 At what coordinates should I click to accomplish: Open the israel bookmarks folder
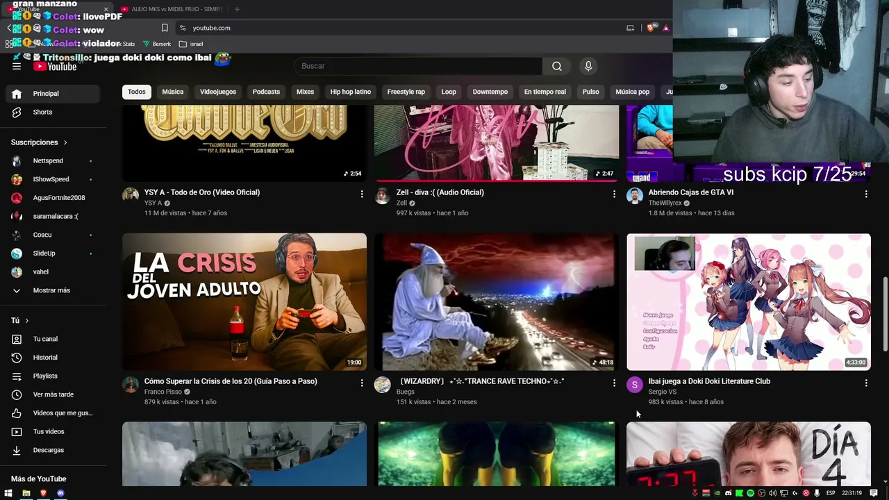coord(191,44)
